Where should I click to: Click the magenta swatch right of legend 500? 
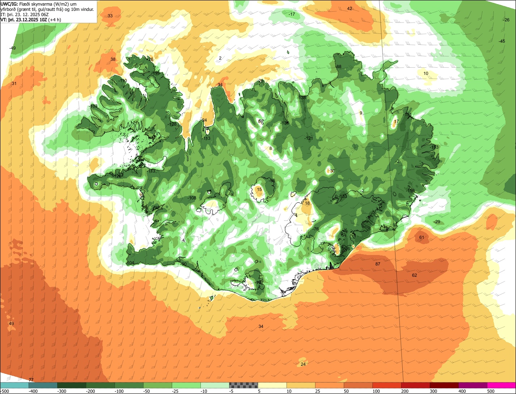501,385
